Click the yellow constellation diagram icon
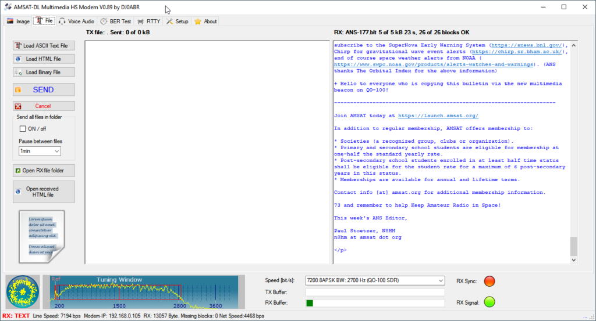596x321 pixels. pyautogui.click(x=23, y=292)
